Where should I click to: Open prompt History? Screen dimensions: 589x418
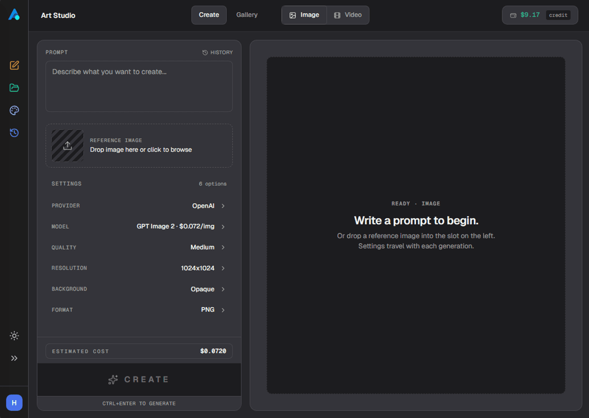tap(218, 53)
